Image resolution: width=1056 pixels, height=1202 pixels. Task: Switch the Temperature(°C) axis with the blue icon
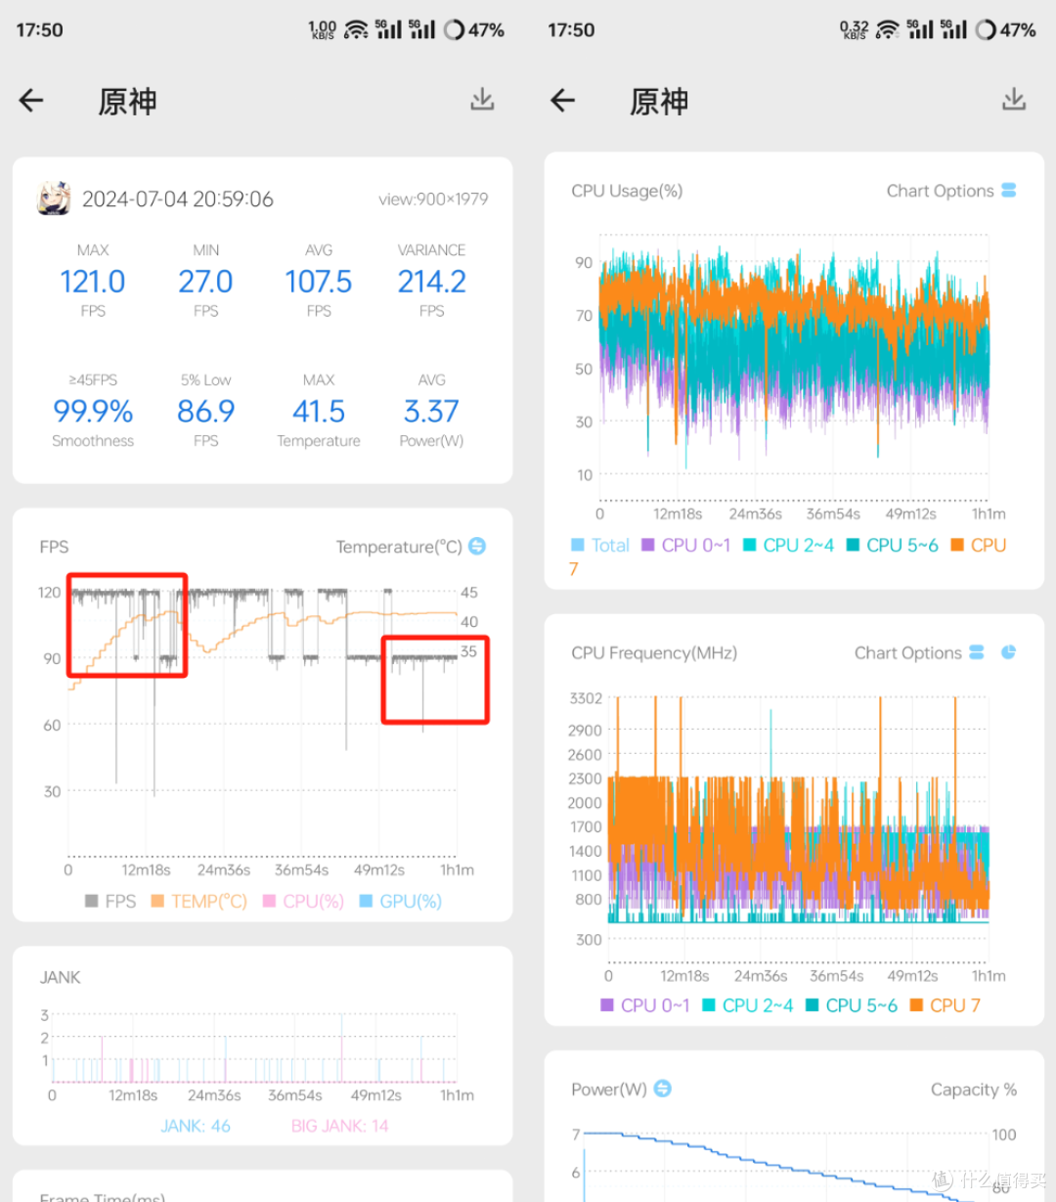coord(477,546)
